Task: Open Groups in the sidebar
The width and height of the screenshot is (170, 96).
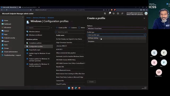Action: (x=6, y=48)
